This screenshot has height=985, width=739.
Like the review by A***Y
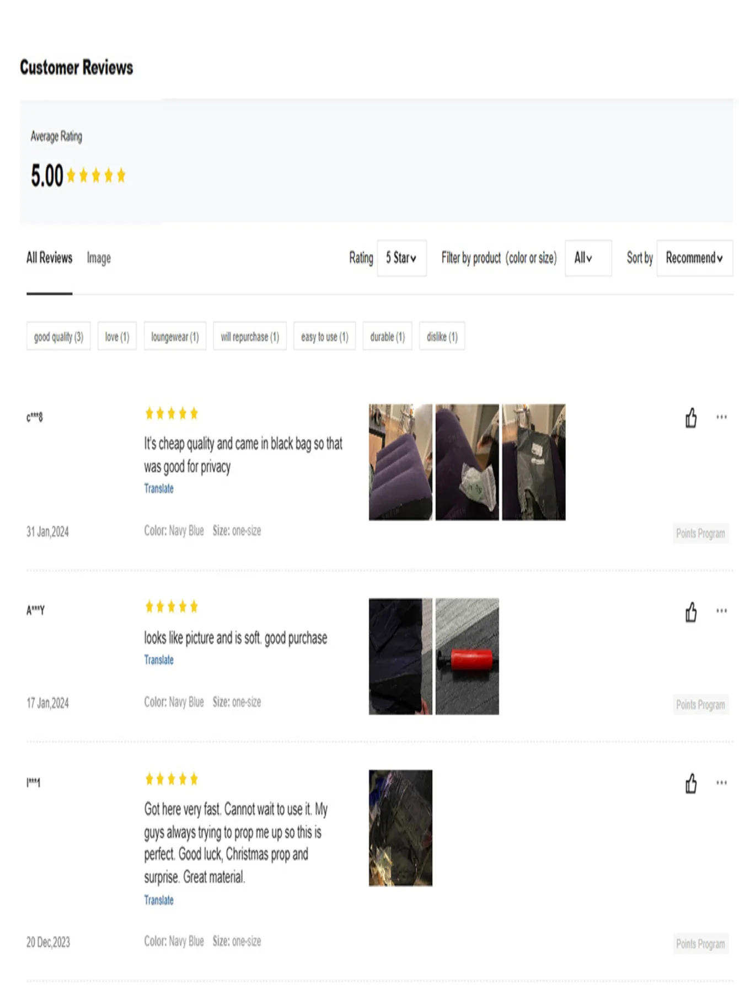click(x=691, y=612)
